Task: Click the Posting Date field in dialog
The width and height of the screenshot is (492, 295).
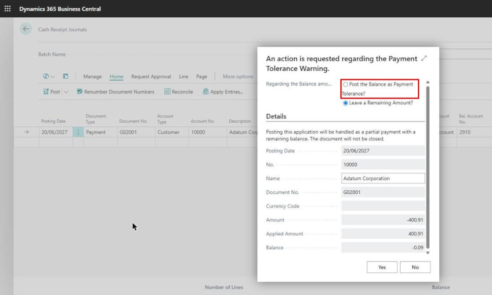Action: click(383, 151)
